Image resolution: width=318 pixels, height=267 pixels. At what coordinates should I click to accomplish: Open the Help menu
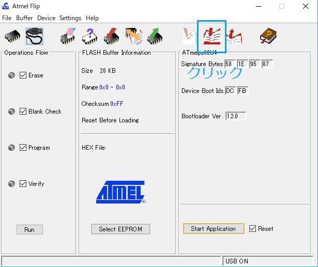coord(92,18)
